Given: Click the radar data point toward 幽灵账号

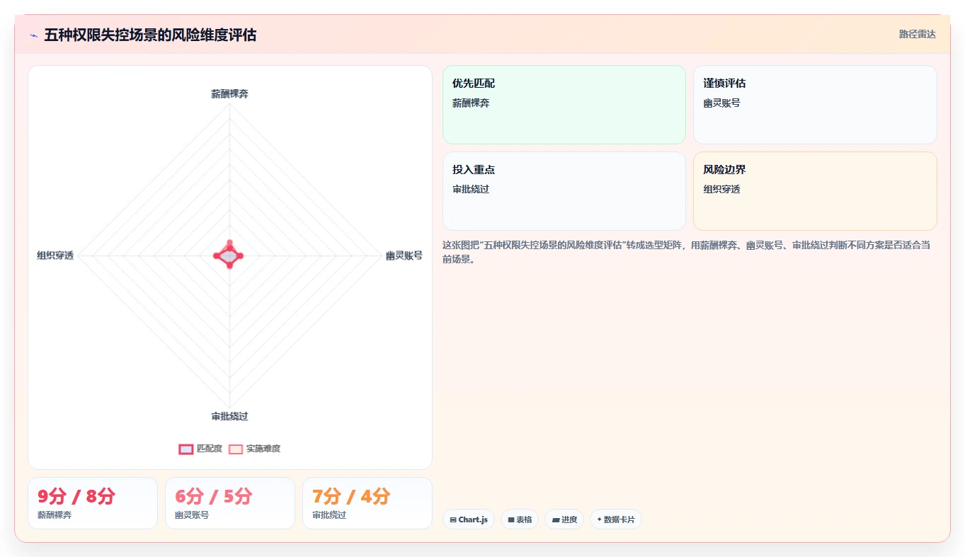Looking at the screenshot, I should tap(239, 255).
